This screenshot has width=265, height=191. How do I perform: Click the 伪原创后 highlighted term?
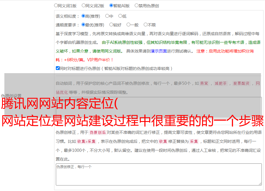[x=98, y=132]
